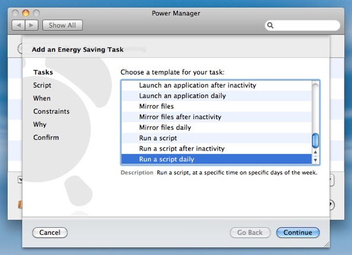Choose the 'Run a script daily' template
Screen dimensions: 352x255
(x=217, y=159)
